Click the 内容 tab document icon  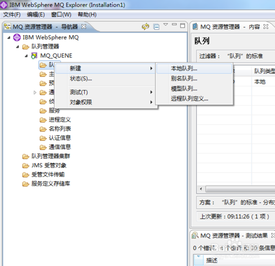(x=195, y=26)
